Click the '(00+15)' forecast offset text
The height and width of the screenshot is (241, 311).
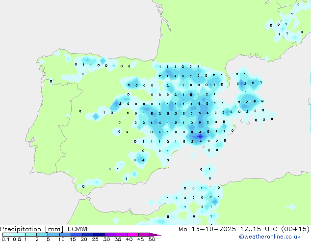[x=295, y=229]
